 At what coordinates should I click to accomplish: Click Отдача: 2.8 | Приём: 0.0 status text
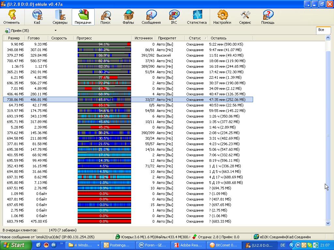pyautogui.click(x=219, y=237)
